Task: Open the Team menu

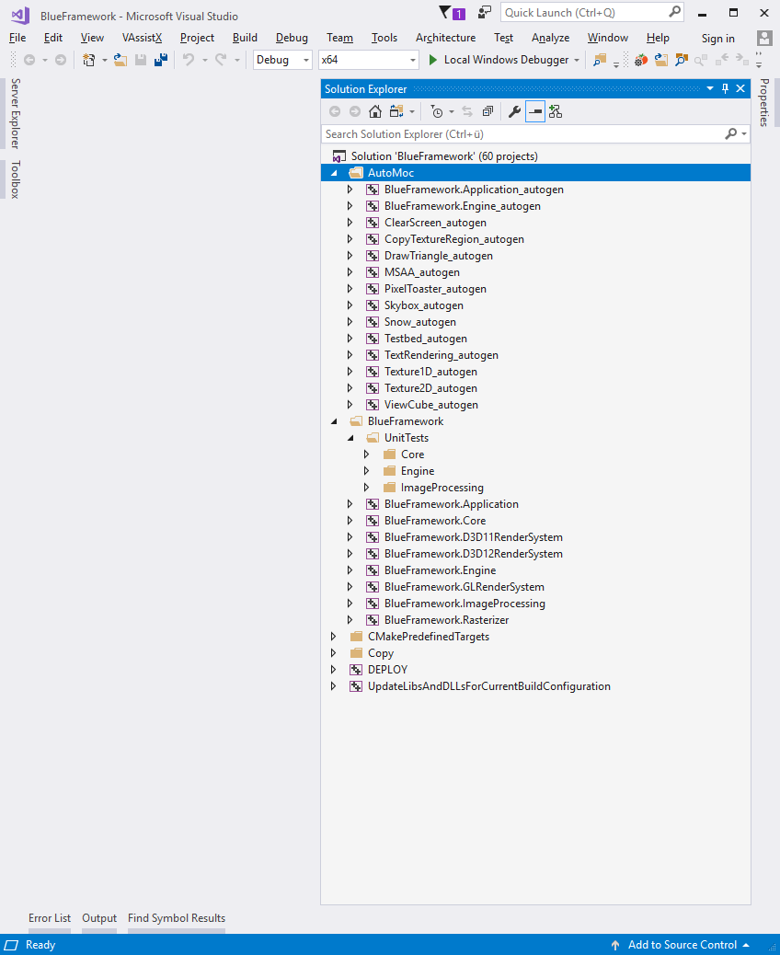Action: click(339, 38)
